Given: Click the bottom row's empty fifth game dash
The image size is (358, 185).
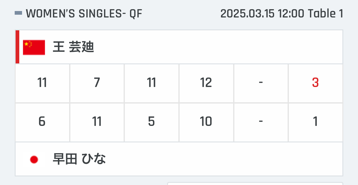Looking at the screenshot, I should pyautogui.click(x=261, y=122).
